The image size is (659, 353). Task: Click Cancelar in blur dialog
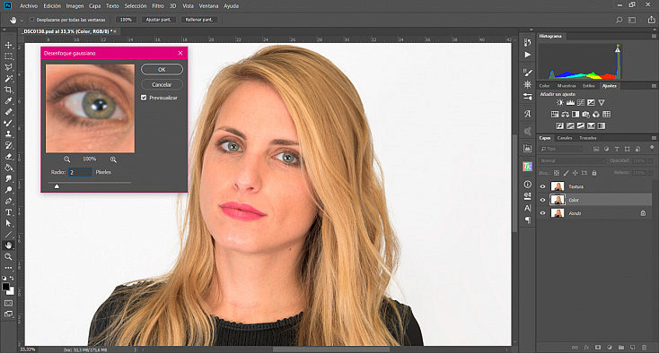tap(162, 85)
